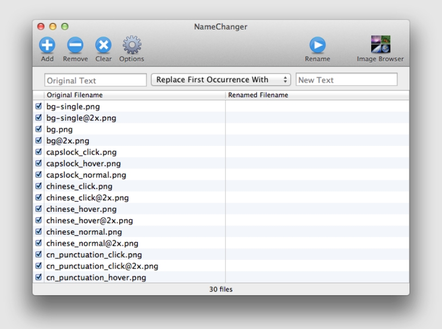Toggle the chinese_hover.png checkbox

39,209
